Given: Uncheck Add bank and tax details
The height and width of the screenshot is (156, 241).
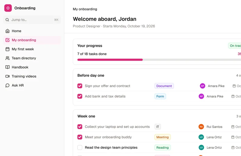Looking at the screenshot, I should pos(80,96).
